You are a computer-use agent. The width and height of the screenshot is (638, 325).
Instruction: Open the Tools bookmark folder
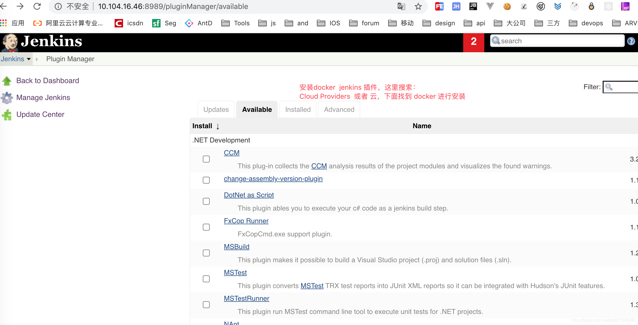(x=236, y=23)
